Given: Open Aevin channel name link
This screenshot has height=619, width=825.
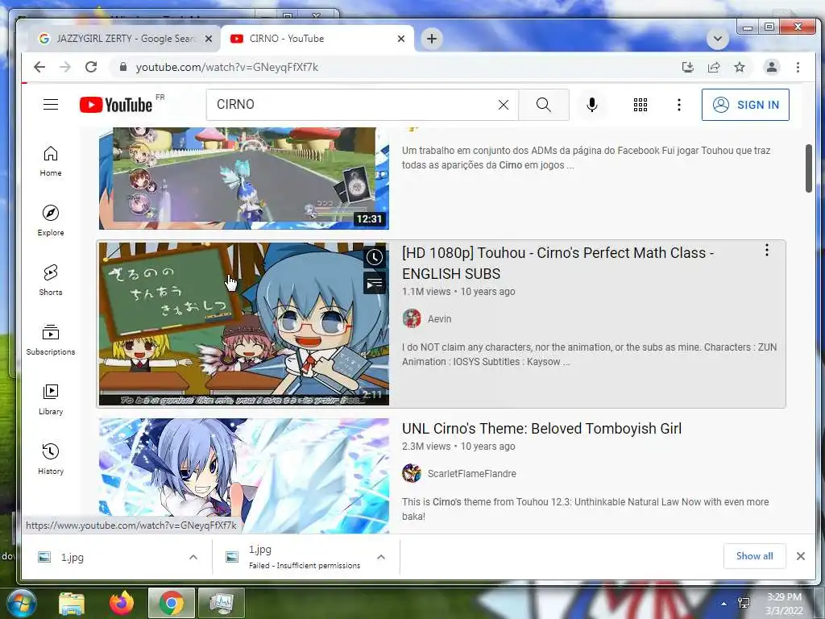Looking at the screenshot, I should coord(439,318).
